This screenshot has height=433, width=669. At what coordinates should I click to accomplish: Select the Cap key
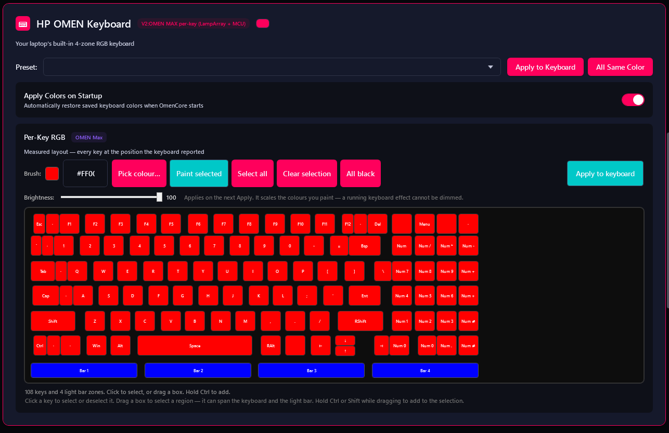coord(46,296)
